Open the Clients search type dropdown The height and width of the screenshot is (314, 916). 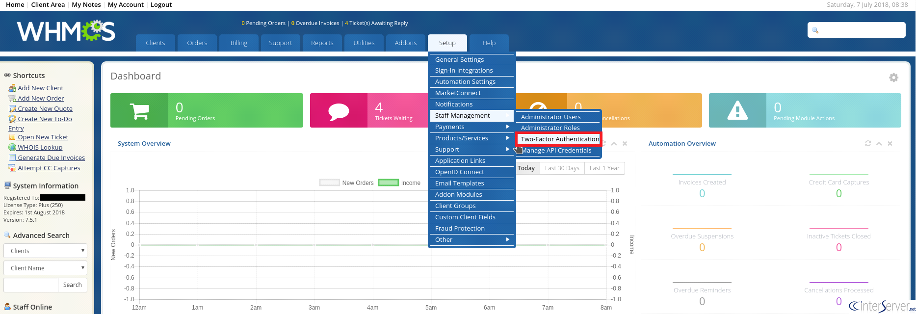point(45,251)
